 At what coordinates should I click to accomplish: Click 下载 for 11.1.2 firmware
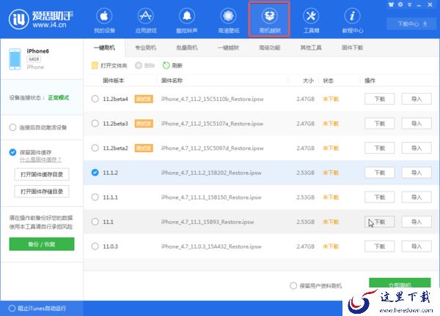point(380,173)
